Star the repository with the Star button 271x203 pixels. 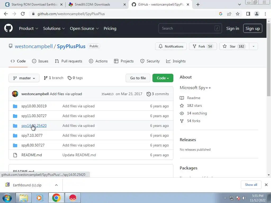click(234, 46)
